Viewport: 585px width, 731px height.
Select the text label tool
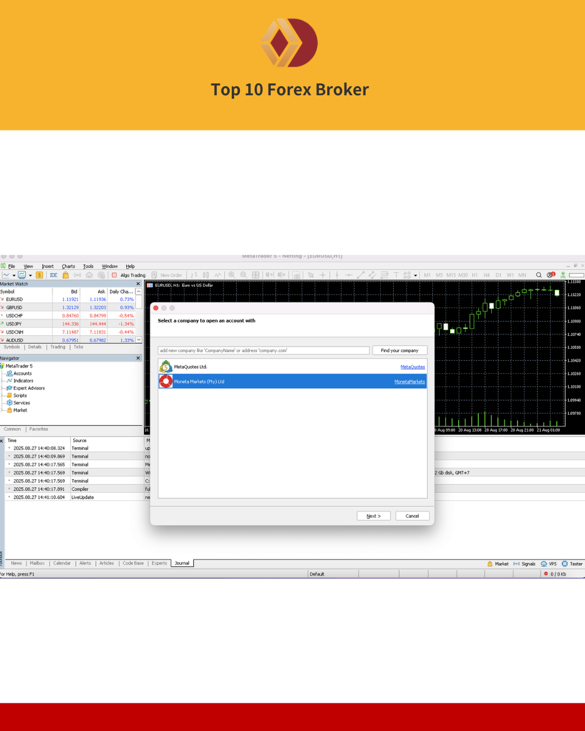coord(396,275)
